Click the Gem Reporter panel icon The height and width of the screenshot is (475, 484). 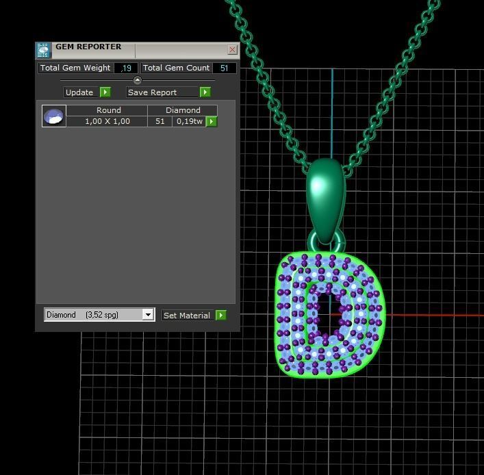point(43,51)
